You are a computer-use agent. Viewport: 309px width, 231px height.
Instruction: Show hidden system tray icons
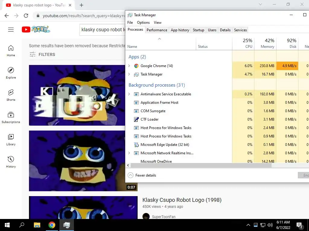[248, 225]
